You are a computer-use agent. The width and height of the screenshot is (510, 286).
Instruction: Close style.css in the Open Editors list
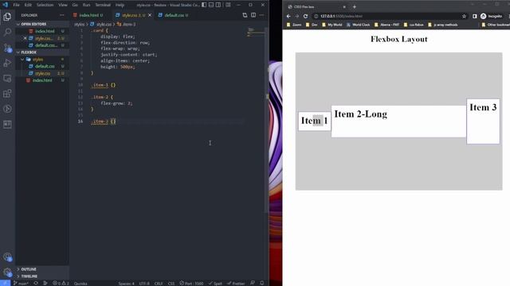(x=25, y=38)
